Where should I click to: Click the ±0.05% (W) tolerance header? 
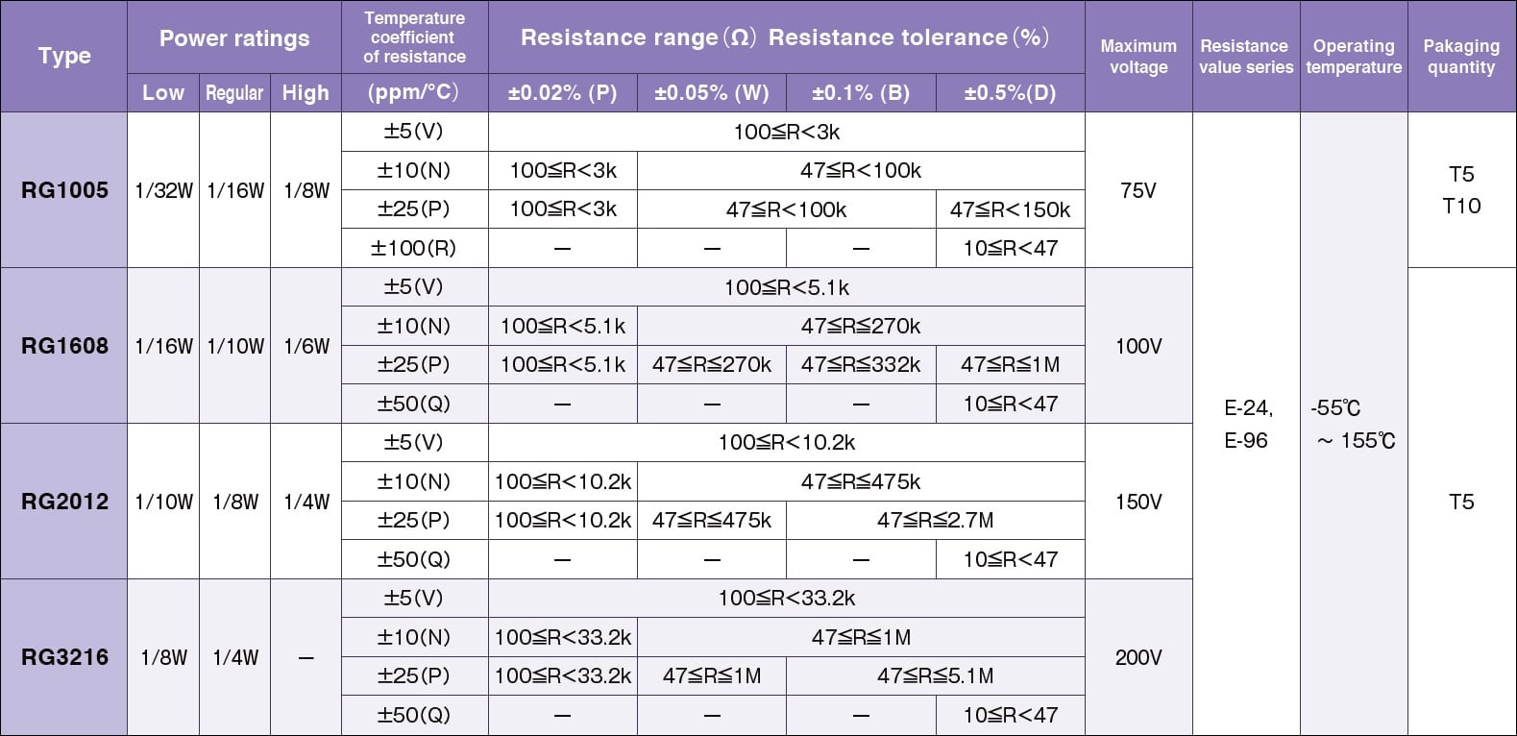[x=712, y=93]
